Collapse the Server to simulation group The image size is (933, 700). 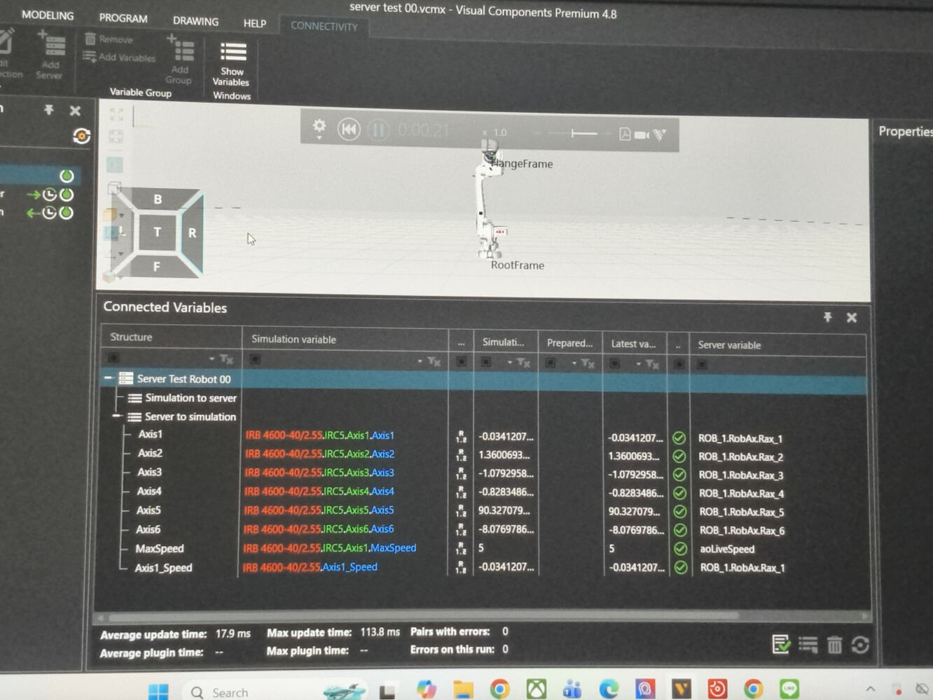coord(117,416)
